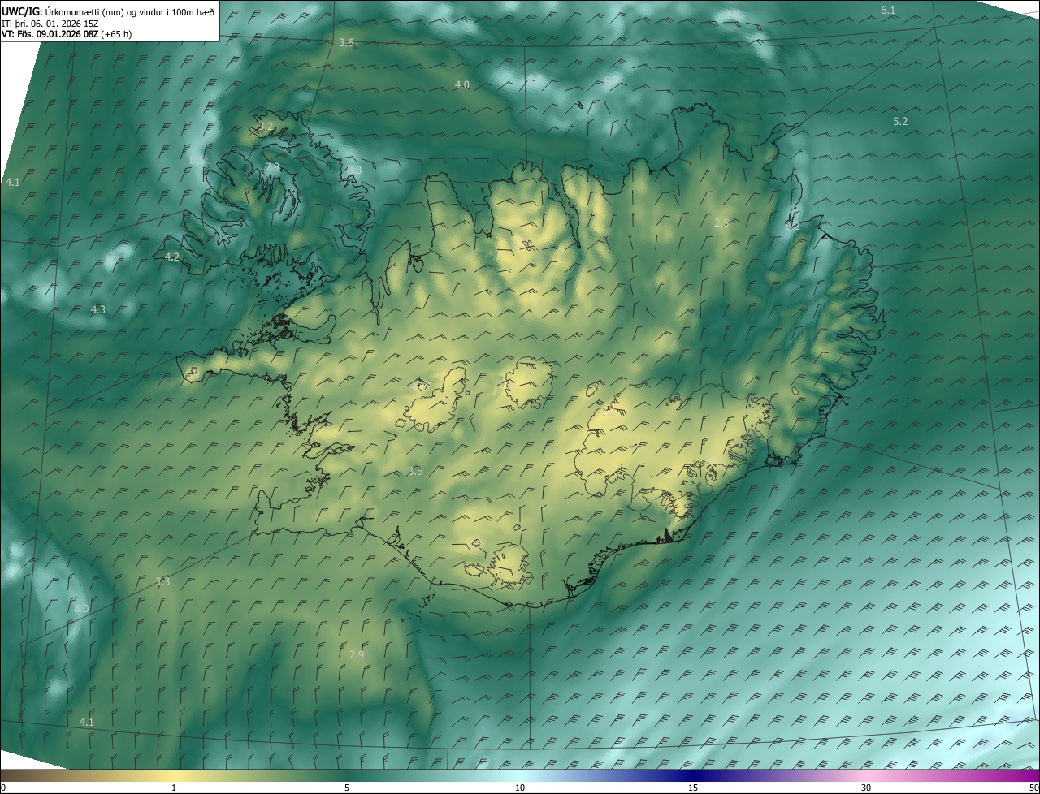Viewport: 1040px width, 794px height.
Task: Click the 7.9 value inside the Westfjords
Action: (272, 166)
